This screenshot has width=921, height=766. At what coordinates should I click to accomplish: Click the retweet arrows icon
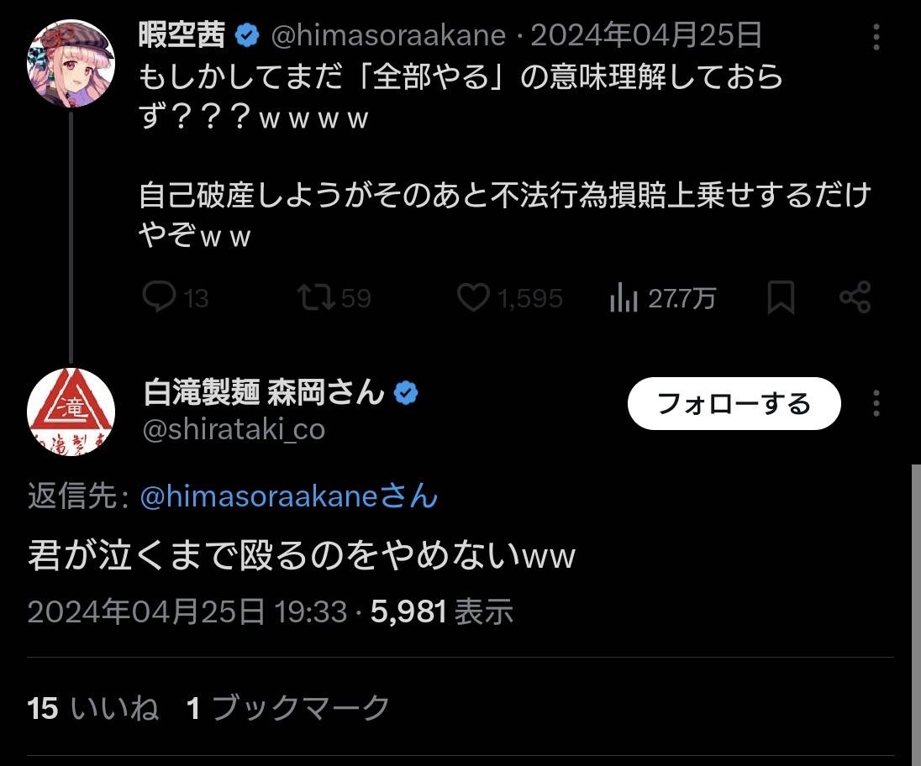318,297
